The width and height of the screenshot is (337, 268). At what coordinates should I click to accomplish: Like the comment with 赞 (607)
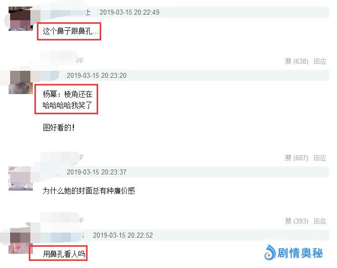[297, 158]
